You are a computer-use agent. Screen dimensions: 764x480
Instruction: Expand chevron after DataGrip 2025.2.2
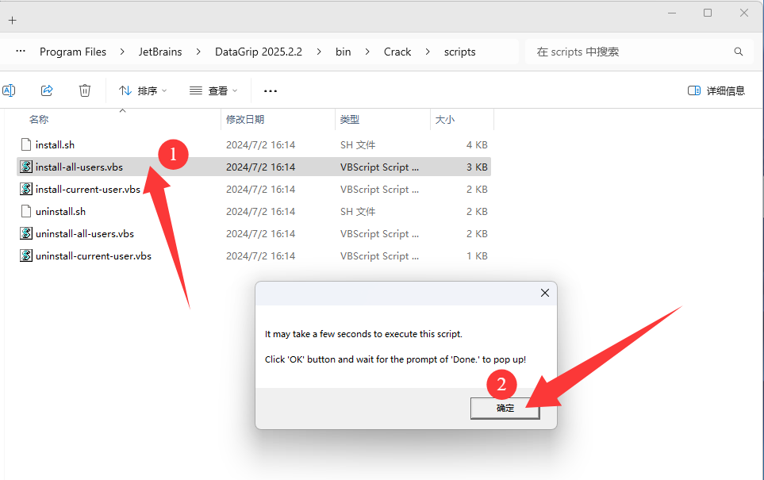(319, 52)
